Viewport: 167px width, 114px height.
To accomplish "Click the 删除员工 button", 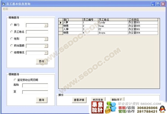I will 117,99.
